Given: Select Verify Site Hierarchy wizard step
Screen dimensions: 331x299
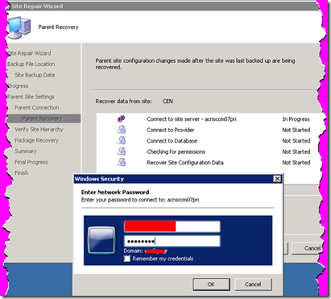Looking at the screenshot, I should click(x=39, y=130).
